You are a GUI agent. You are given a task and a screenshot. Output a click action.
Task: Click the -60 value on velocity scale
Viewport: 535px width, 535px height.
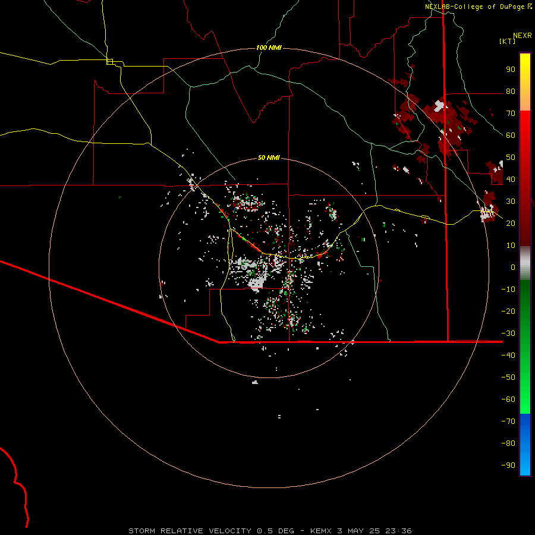pos(508,399)
